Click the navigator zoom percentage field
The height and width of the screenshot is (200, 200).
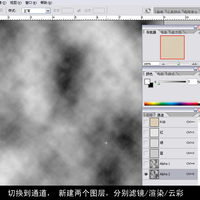[151, 64]
